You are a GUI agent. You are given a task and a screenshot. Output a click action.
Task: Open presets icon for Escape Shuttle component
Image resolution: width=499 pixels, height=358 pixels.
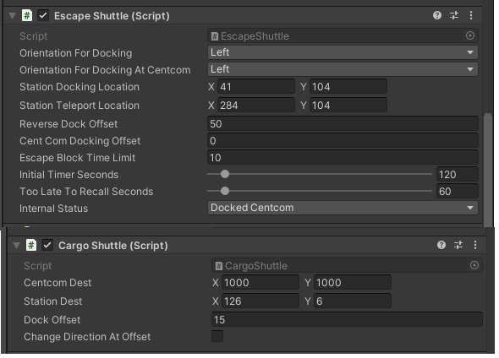pyautogui.click(x=454, y=15)
